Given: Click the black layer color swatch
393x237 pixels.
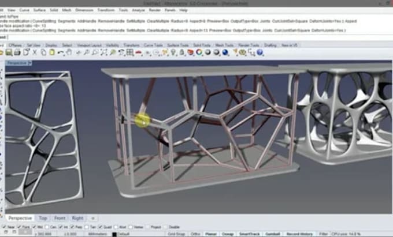Looking at the screenshot, I should pos(114,235).
